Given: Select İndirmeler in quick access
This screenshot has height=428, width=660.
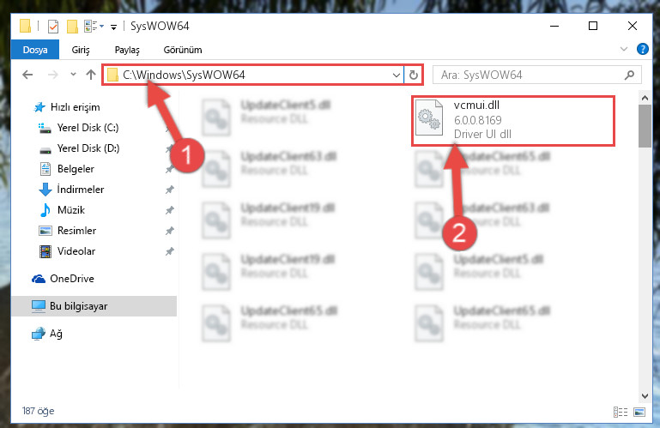Looking at the screenshot, I should [81, 190].
